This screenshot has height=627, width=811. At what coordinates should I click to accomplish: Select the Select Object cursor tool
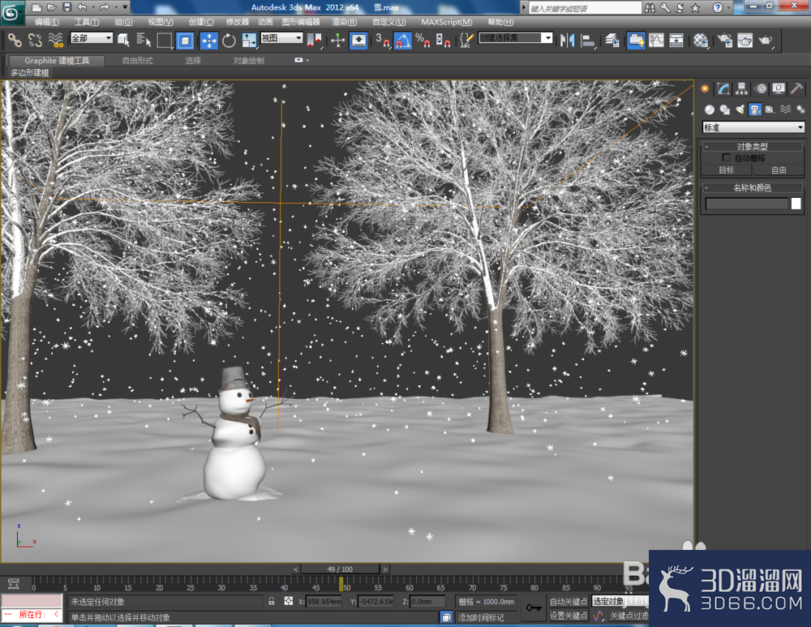123,40
